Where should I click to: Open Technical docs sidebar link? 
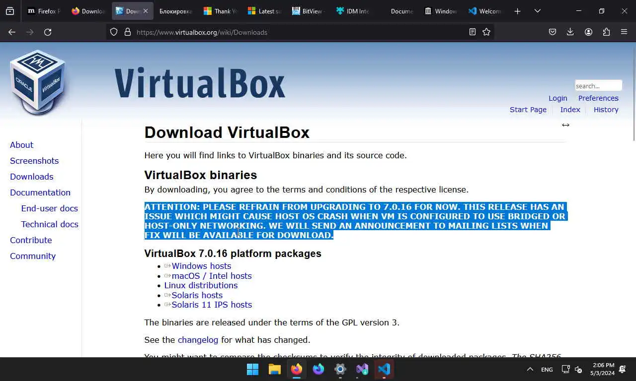(50, 224)
